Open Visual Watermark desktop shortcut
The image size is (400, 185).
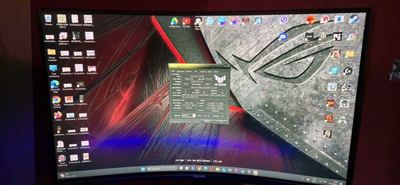(x=62, y=161)
